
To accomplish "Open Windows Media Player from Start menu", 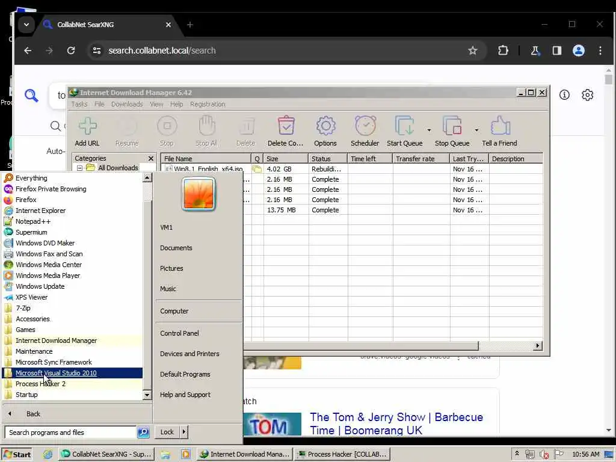I will point(73,276).
